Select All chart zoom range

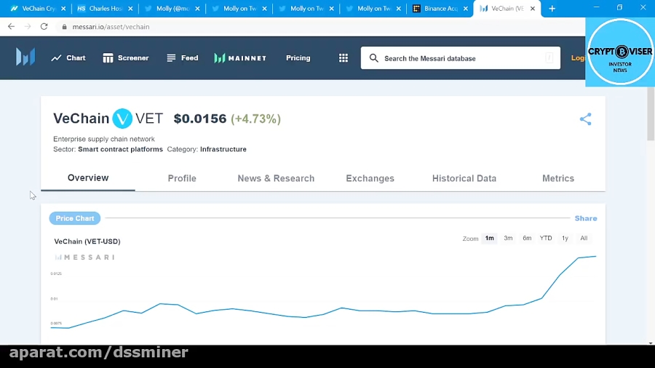(584, 239)
